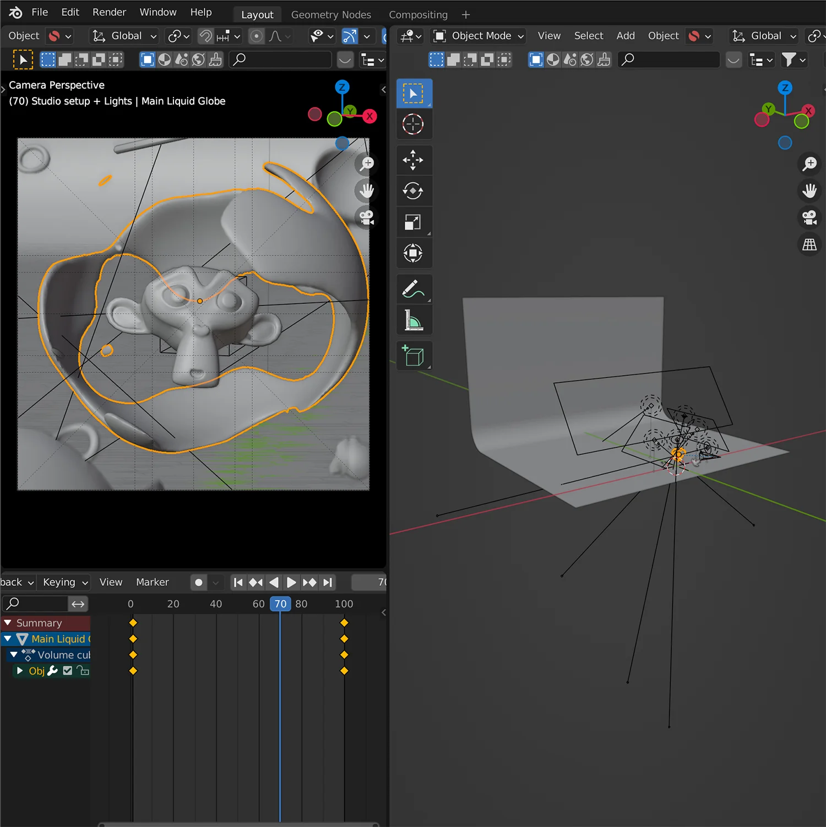Open the Select menu in the right viewport
The height and width of the screenshot is (827, 826).
point(588,35)
